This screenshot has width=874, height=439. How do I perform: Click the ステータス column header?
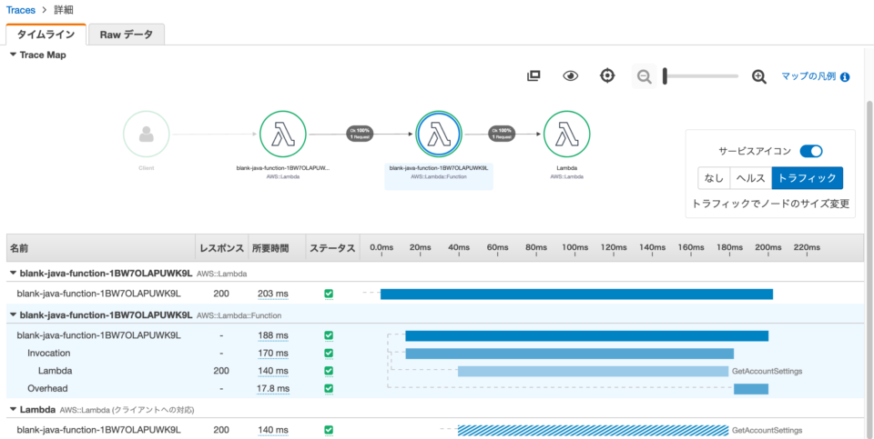pos(332,248)
